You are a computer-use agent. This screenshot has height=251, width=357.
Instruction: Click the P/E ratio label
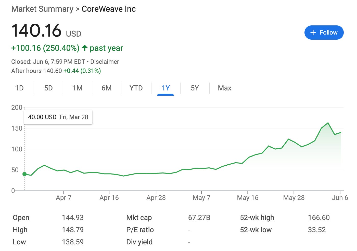coord(140,230)
